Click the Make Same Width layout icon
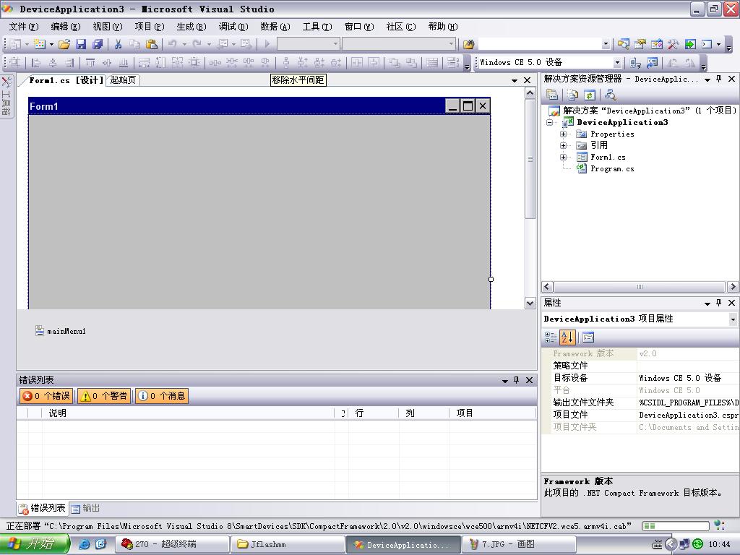The image size is (740, 555). click(145, 62)
